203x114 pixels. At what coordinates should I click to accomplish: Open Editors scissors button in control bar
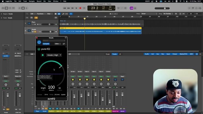click(27, 8)
